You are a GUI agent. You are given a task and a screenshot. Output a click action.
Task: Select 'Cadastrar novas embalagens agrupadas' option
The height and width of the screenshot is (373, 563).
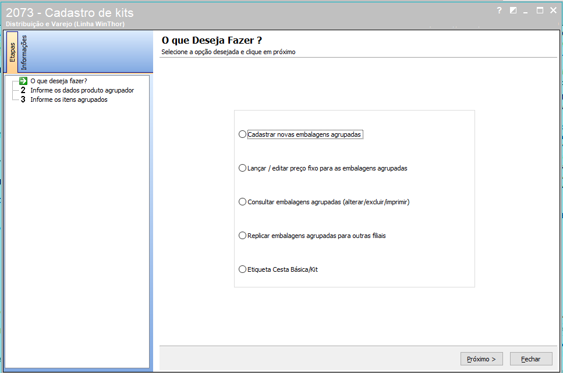coord(300,134)
